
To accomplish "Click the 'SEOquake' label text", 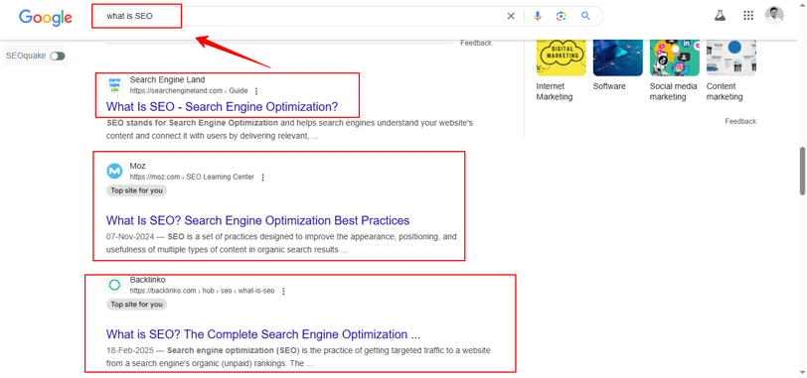I will pos(26,56).
